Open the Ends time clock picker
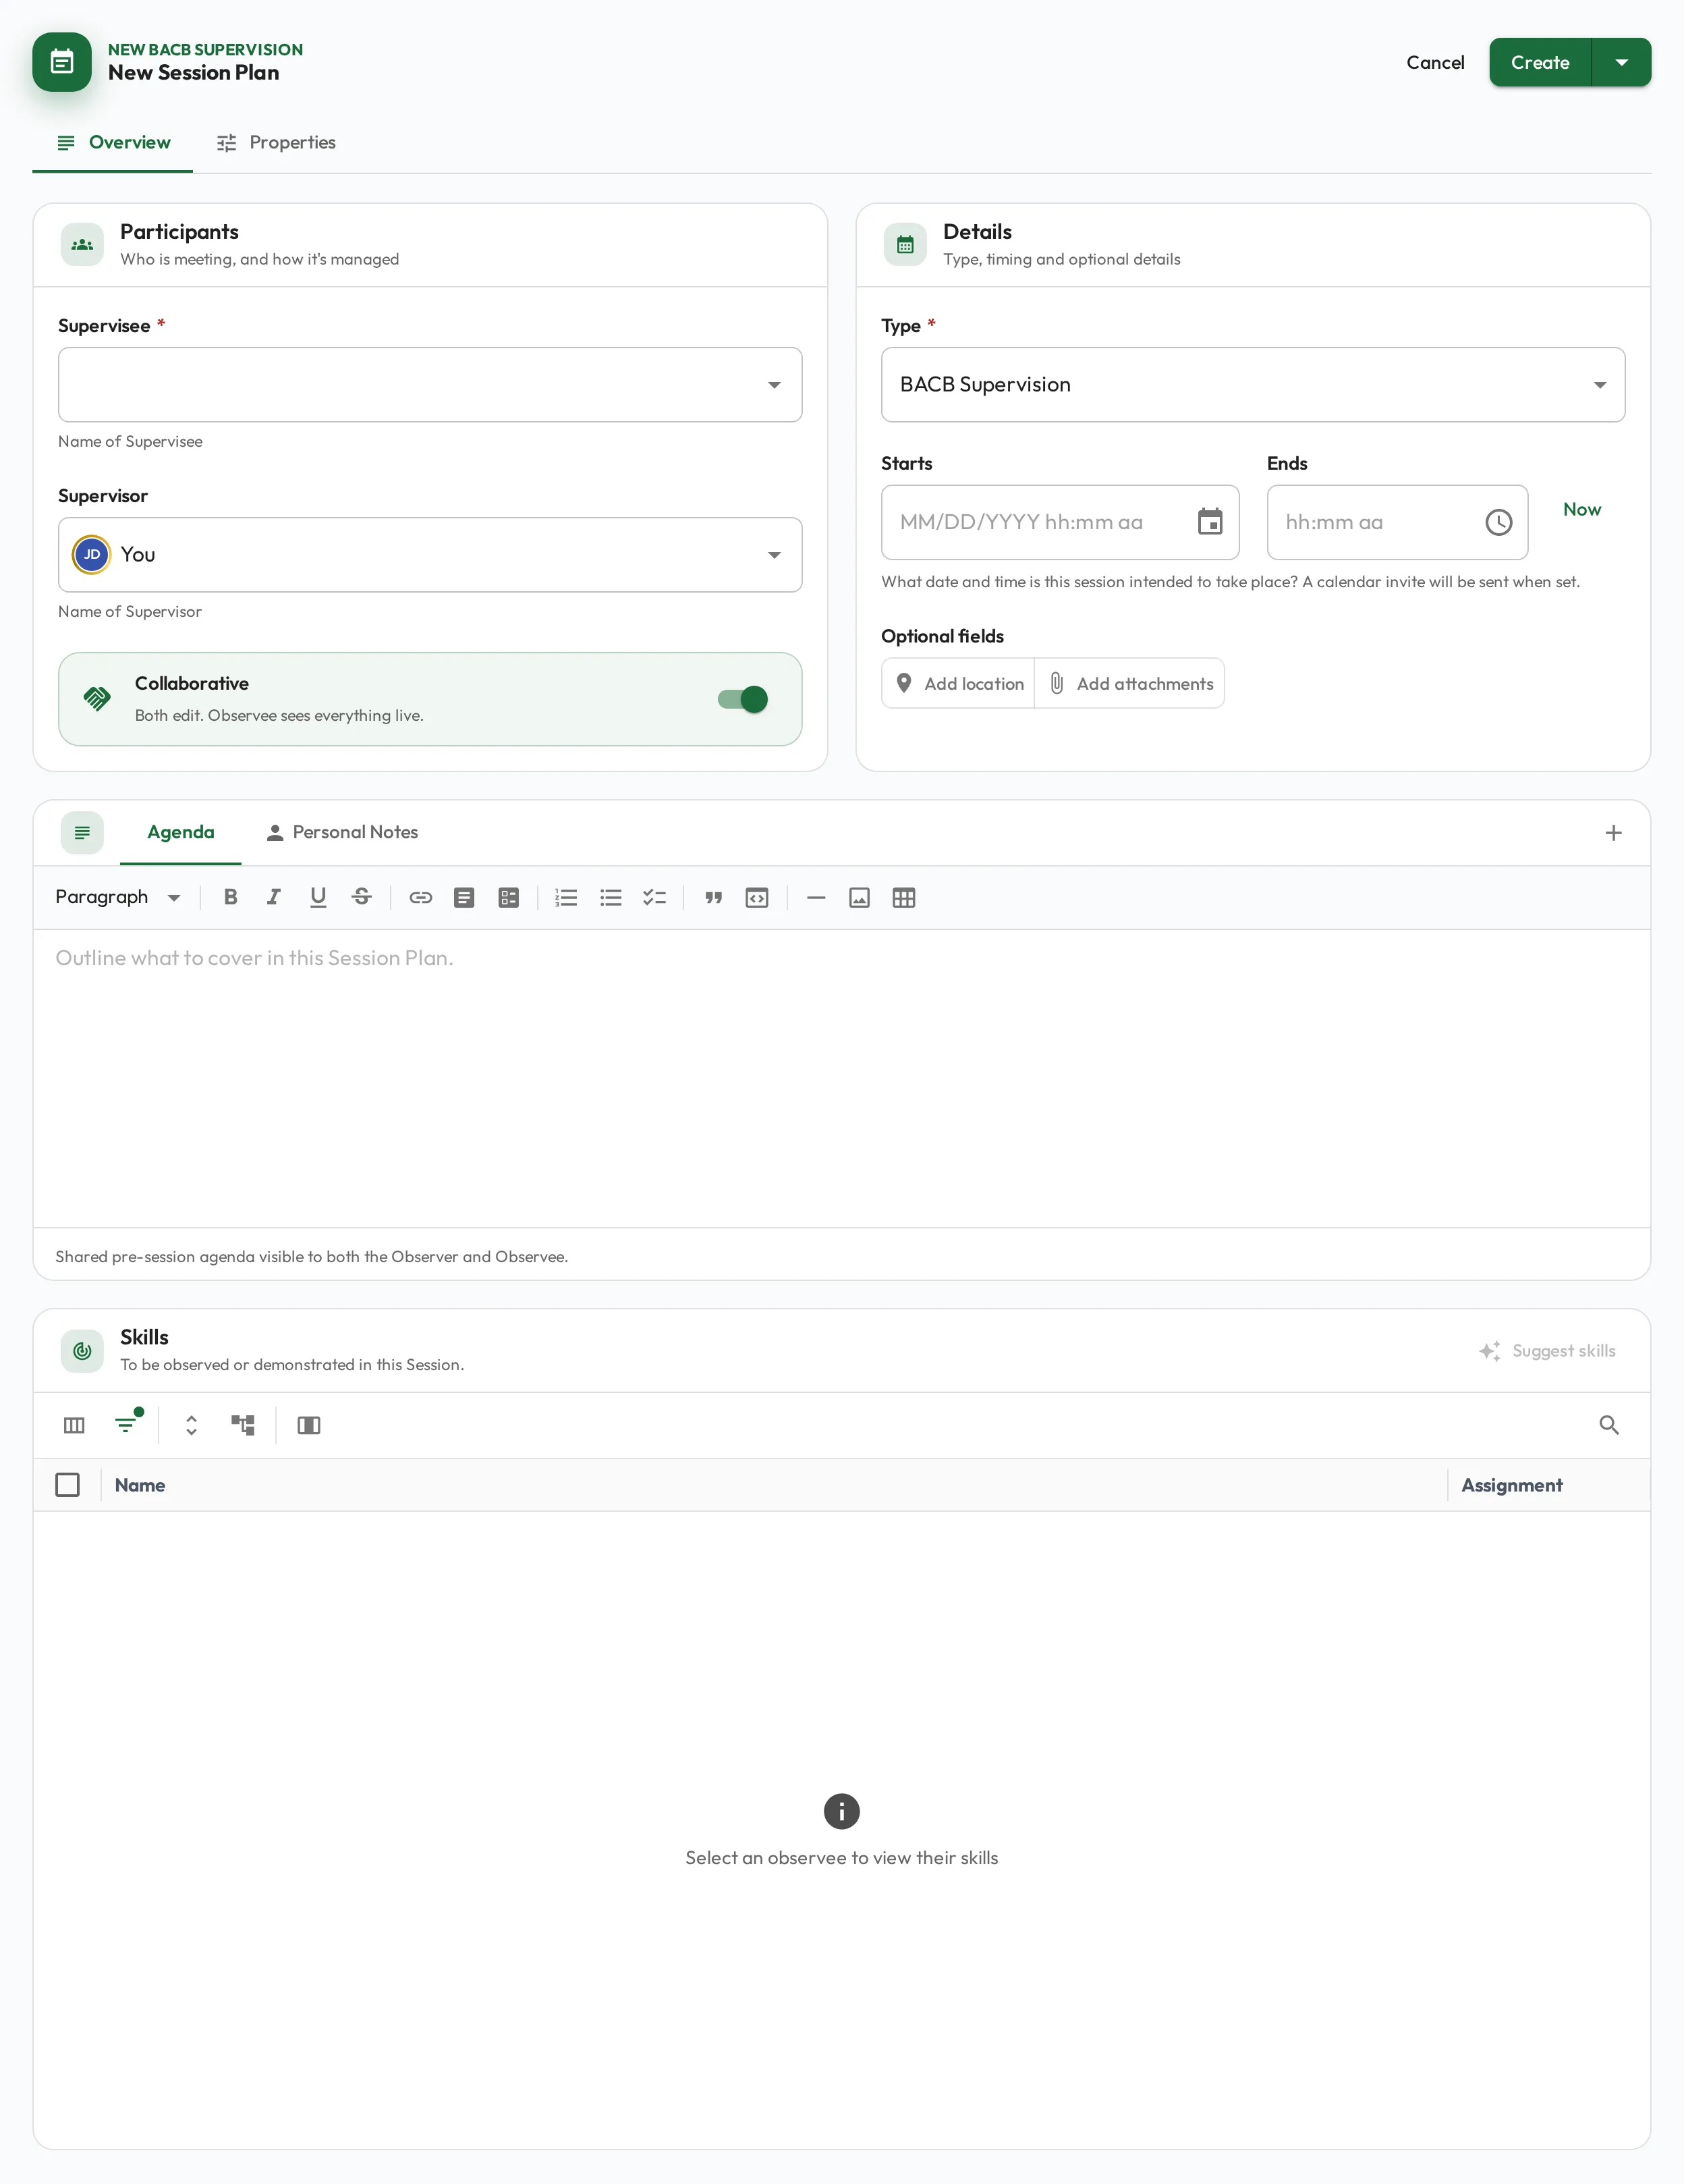Image resolution: width=1684 pixels, height=2184 pixels. click(x=1498, y=522)
